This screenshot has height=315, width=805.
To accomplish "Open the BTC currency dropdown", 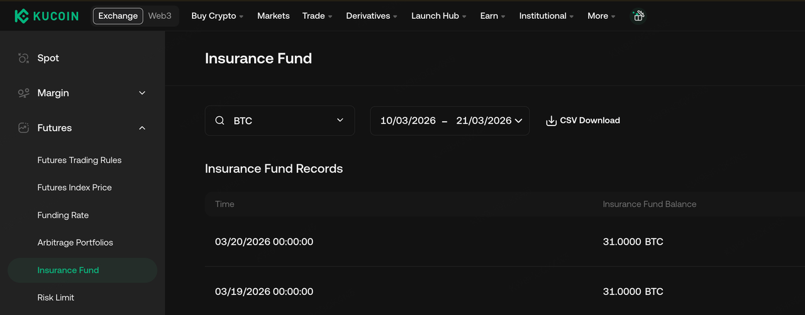I will 340,120.
